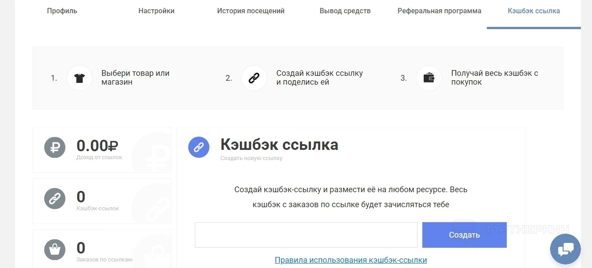
Task: Switch to the Настройки tab
Action: point(156,11)
